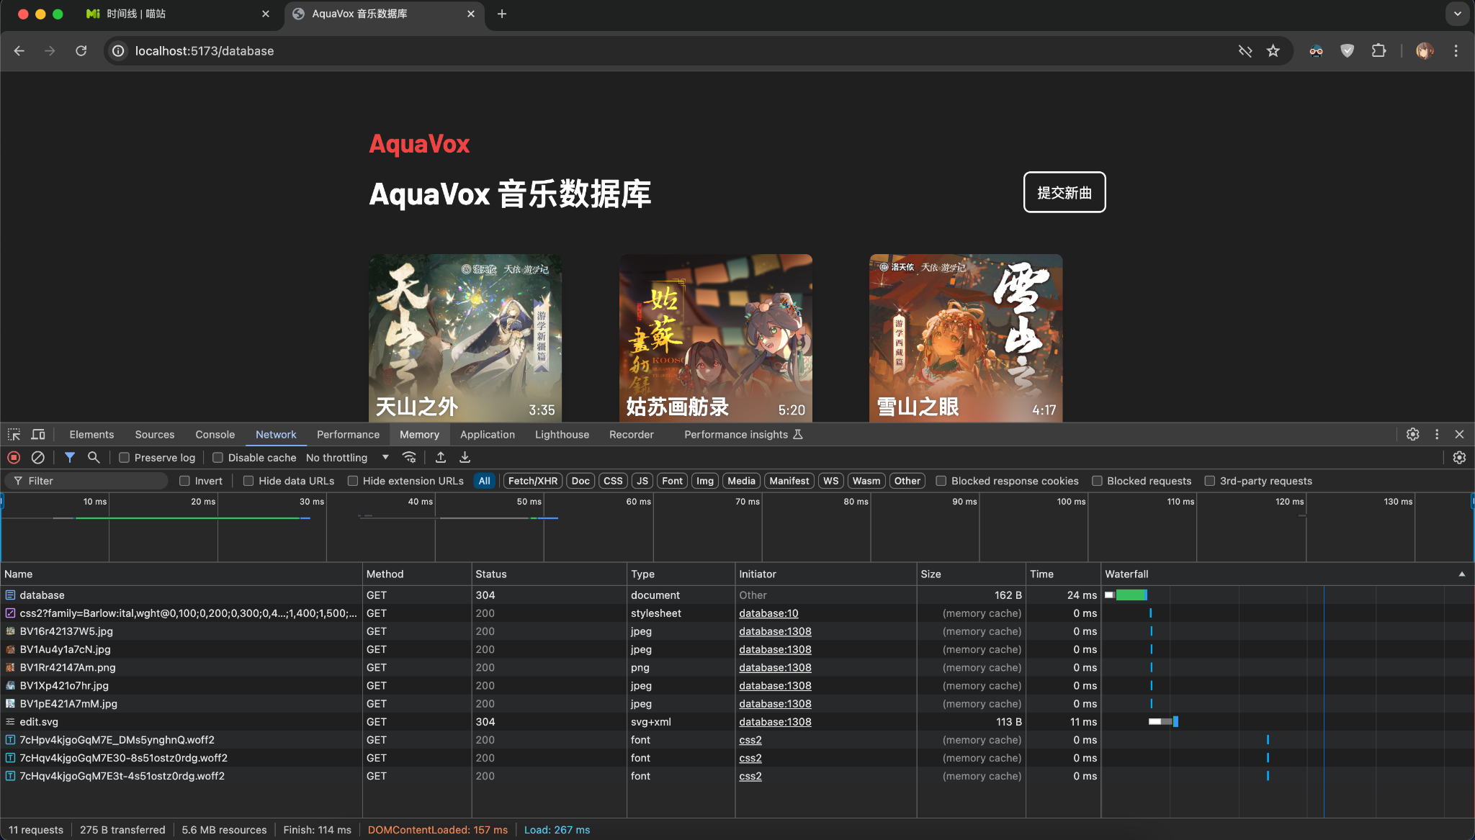
Task: Sort requests by the Waterfall column arrow
Action: (x=1462, y=574)
